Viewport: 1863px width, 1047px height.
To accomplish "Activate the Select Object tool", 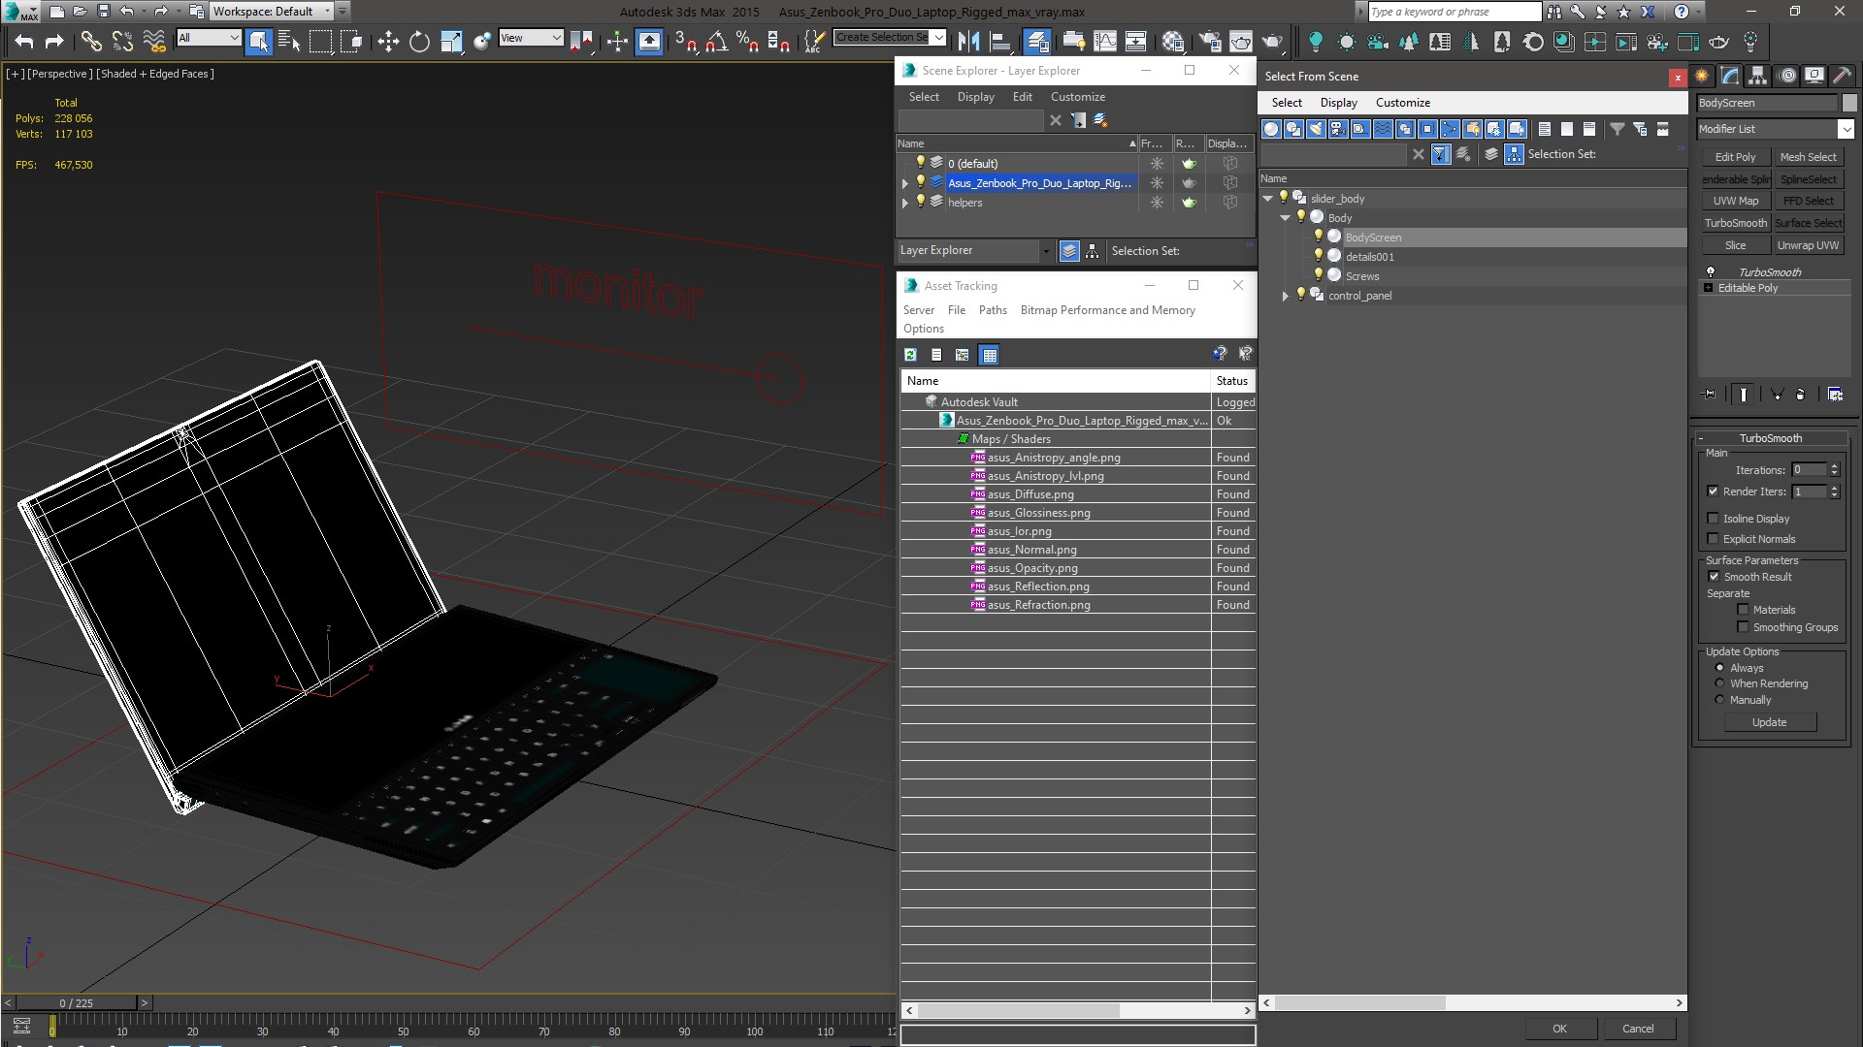I will pyautogui.click(x=258, y=41).
